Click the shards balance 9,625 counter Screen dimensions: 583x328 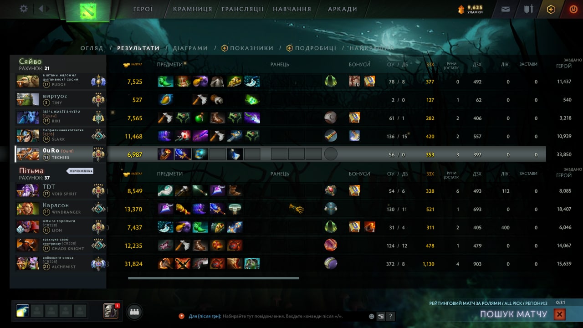pos(470,9)
